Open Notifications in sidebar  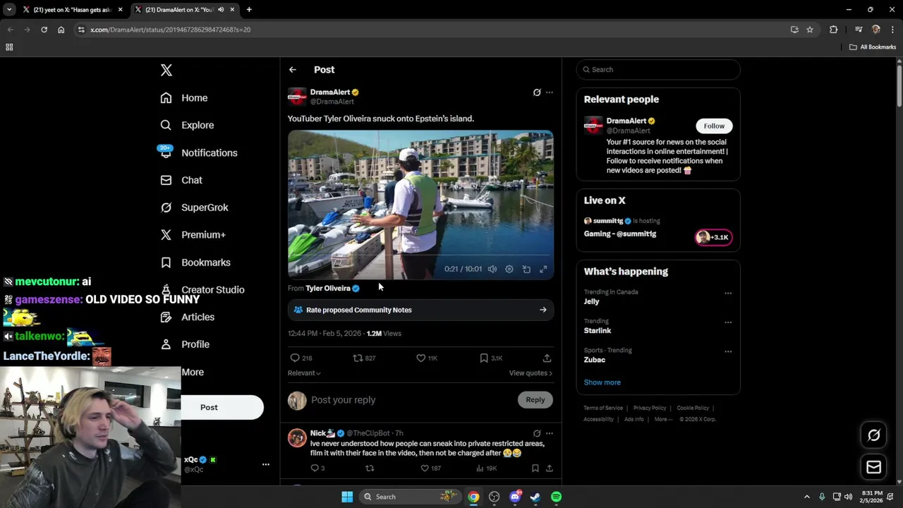pyautogui.click(x=198, y=152)
